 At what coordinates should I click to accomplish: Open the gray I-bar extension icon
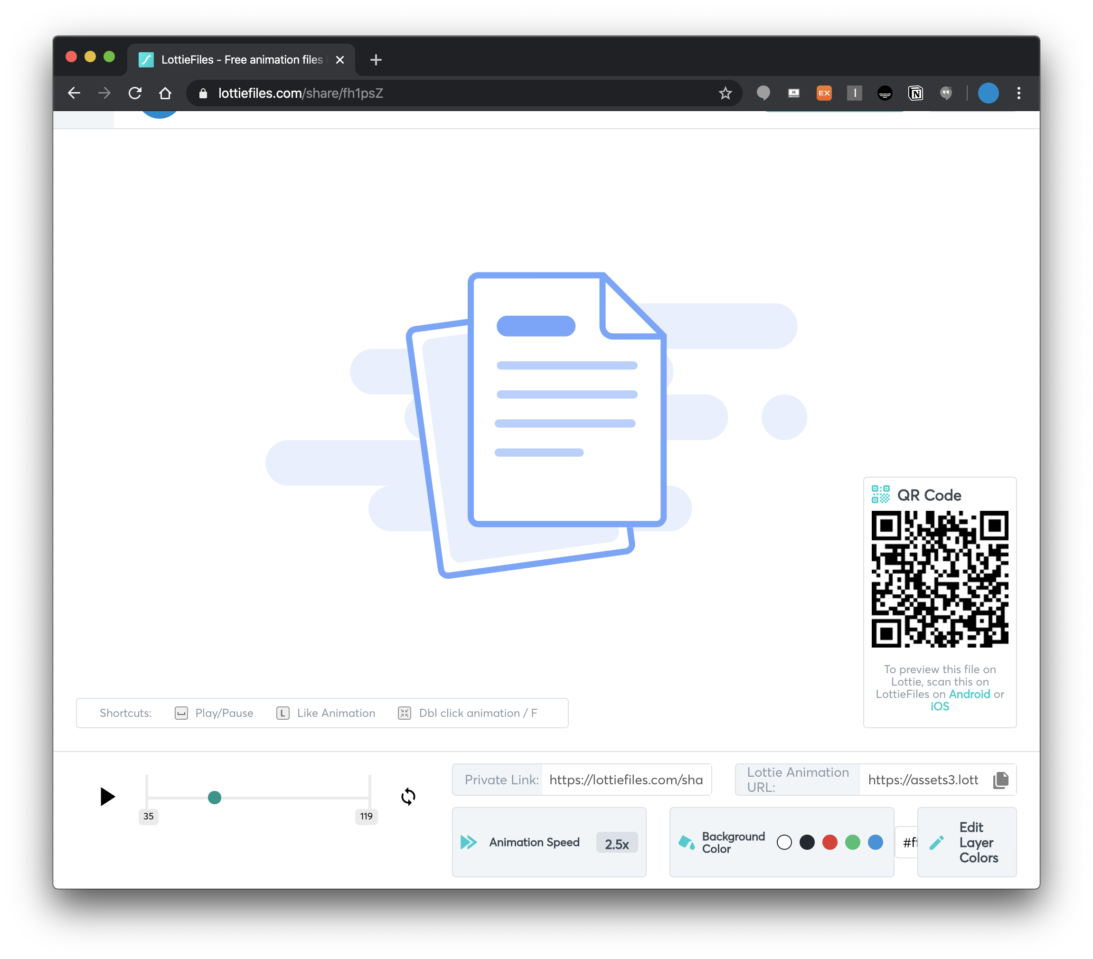coord(855,93)
